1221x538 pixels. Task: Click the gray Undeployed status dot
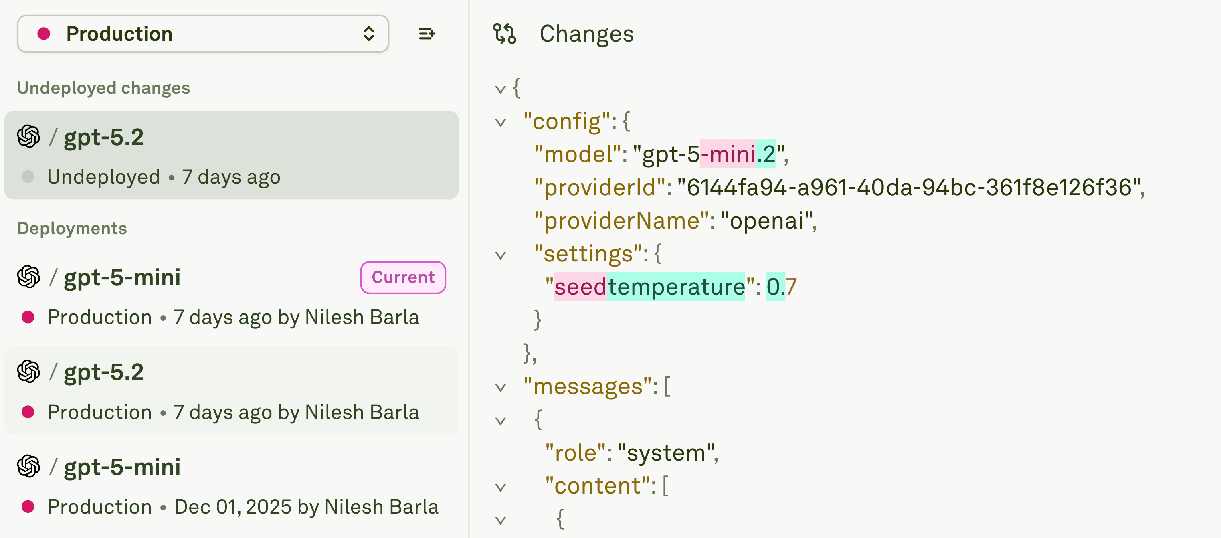coord(28,177)
